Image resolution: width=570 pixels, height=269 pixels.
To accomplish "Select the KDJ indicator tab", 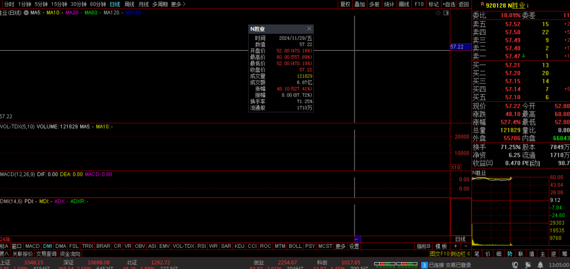I will 239,246.
